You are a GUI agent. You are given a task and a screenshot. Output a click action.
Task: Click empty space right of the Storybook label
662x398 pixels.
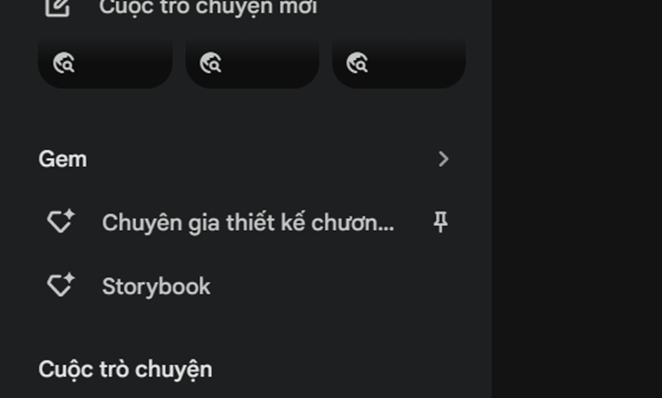coord(329,287)
